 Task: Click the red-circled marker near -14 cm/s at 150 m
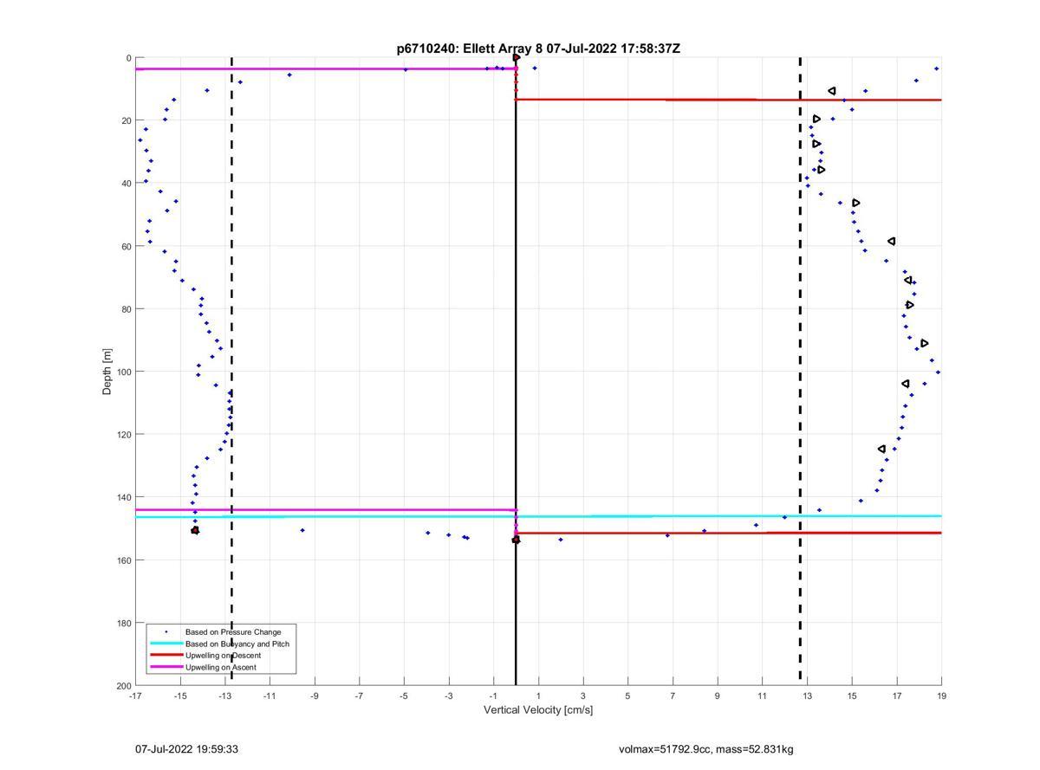(195, 530)
